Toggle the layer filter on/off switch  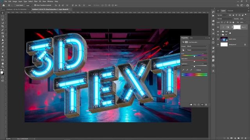[x=246, y=15]
